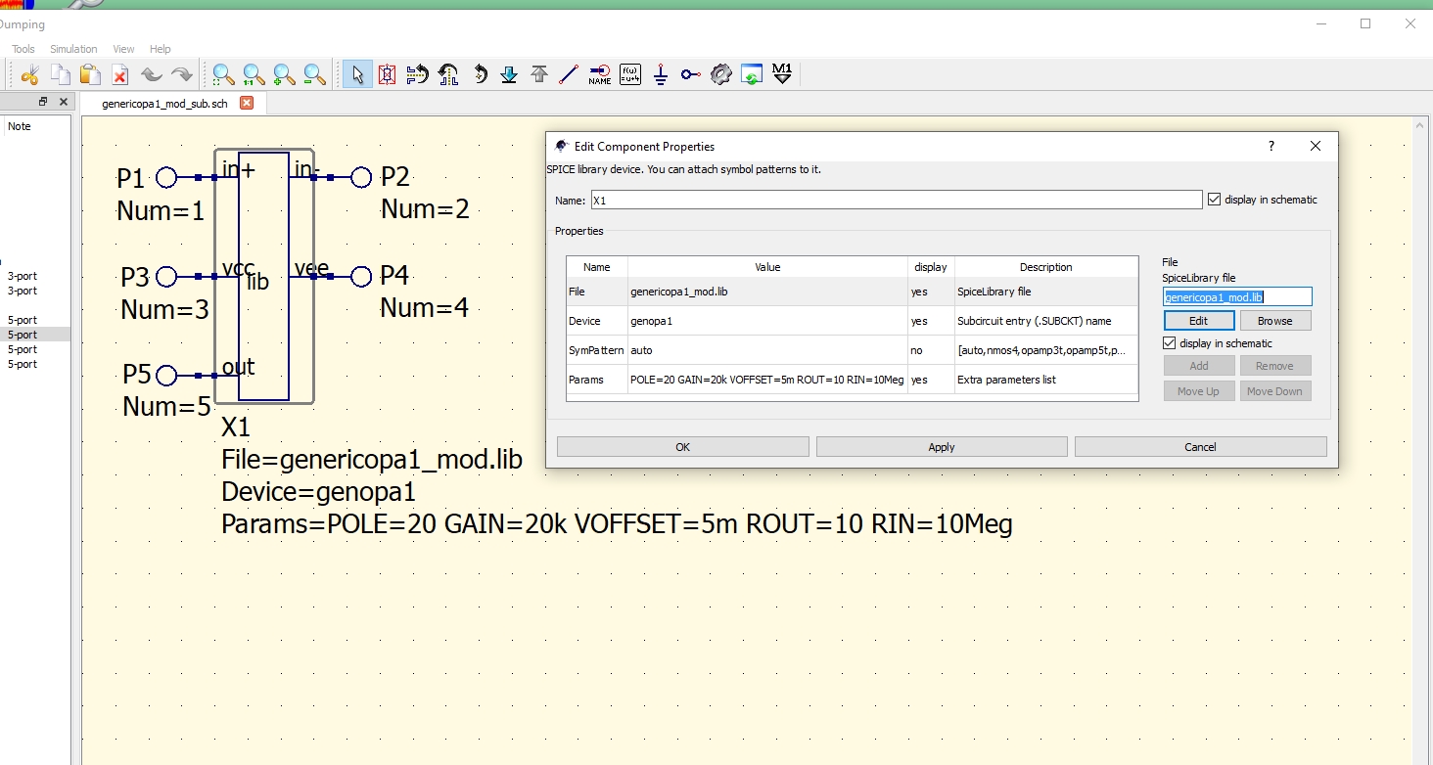Image resolution: width=1433 pixels, height=765 pixels.
Task: Insert a ground symbol
Action: 659,73
